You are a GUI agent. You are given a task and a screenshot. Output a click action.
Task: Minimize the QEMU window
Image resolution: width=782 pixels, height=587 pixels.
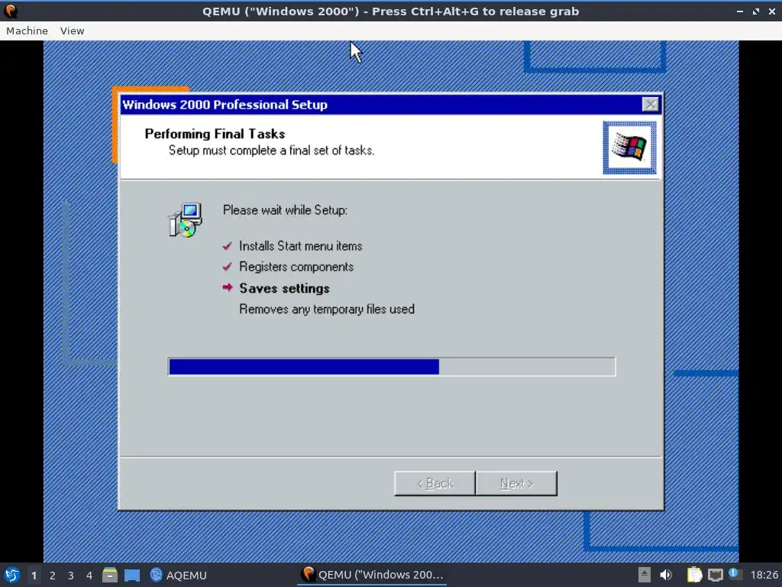pos(739,11)
